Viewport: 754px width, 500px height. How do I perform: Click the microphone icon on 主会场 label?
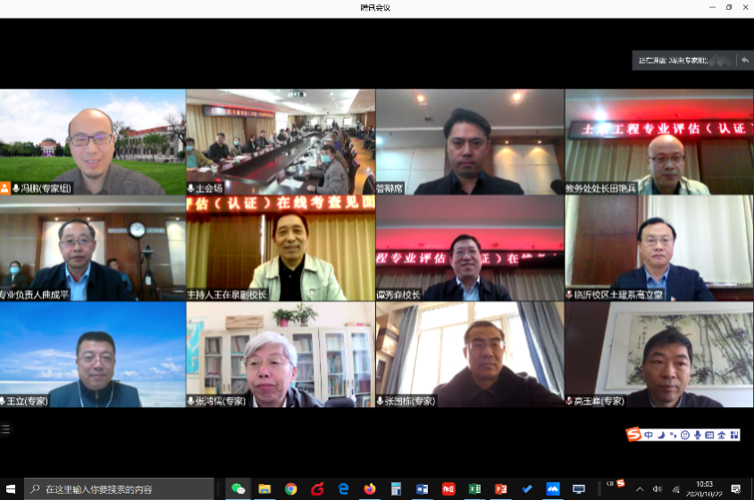pos(191,189)
